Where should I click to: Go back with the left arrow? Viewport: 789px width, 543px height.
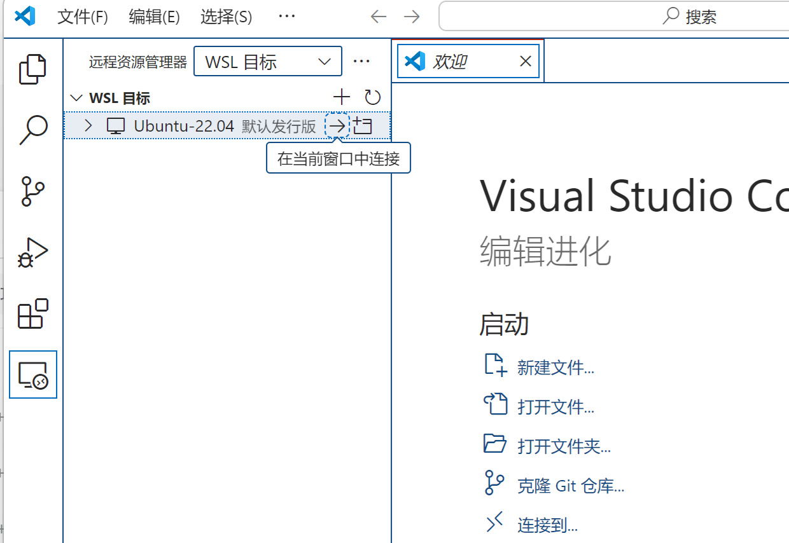[379, 17]
